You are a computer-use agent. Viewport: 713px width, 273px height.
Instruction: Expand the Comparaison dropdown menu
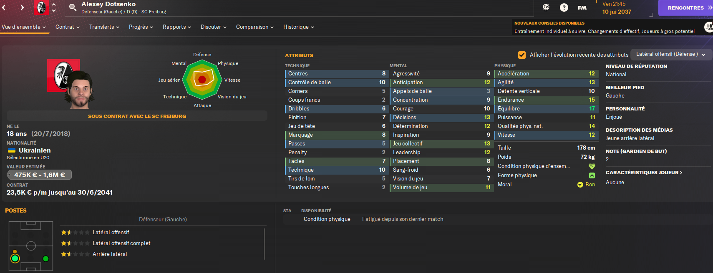click(x=254, y=27)
